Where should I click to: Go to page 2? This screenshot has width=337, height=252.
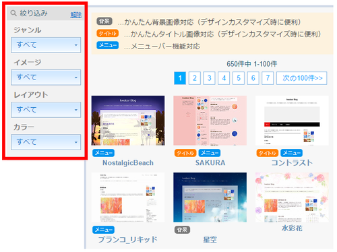coord(195,78)
